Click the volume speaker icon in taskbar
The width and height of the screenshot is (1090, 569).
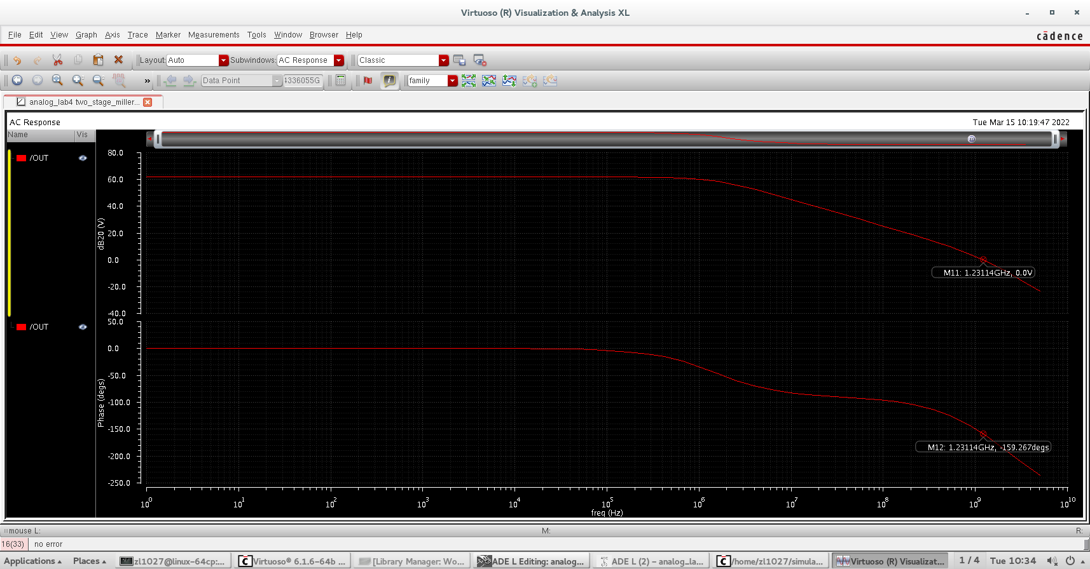(x=1052, y=561)
